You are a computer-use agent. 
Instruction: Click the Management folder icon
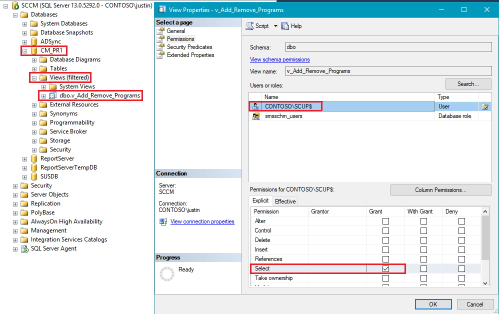coord(24,230)
